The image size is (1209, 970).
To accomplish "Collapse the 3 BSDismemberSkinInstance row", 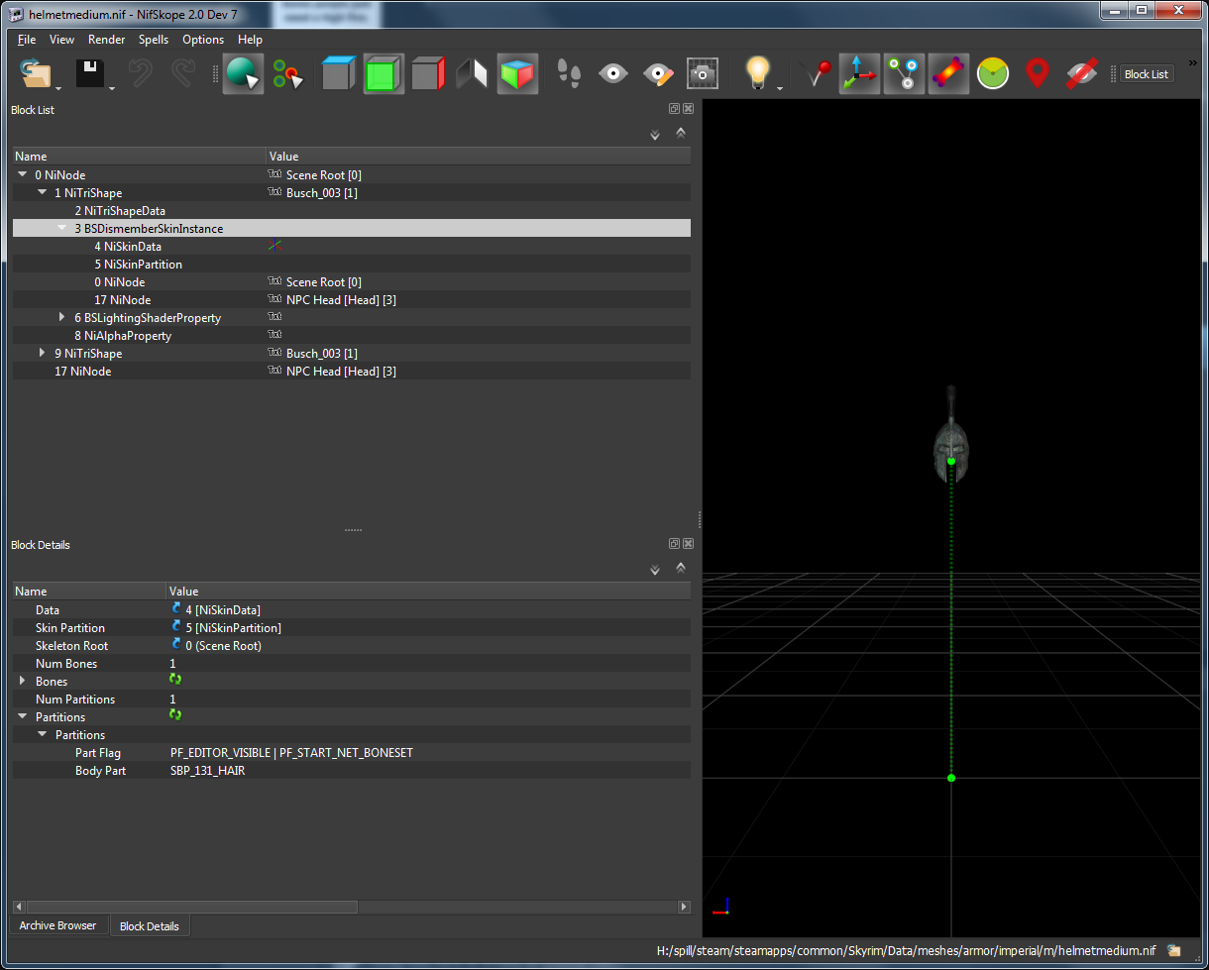I will [62, 228].
